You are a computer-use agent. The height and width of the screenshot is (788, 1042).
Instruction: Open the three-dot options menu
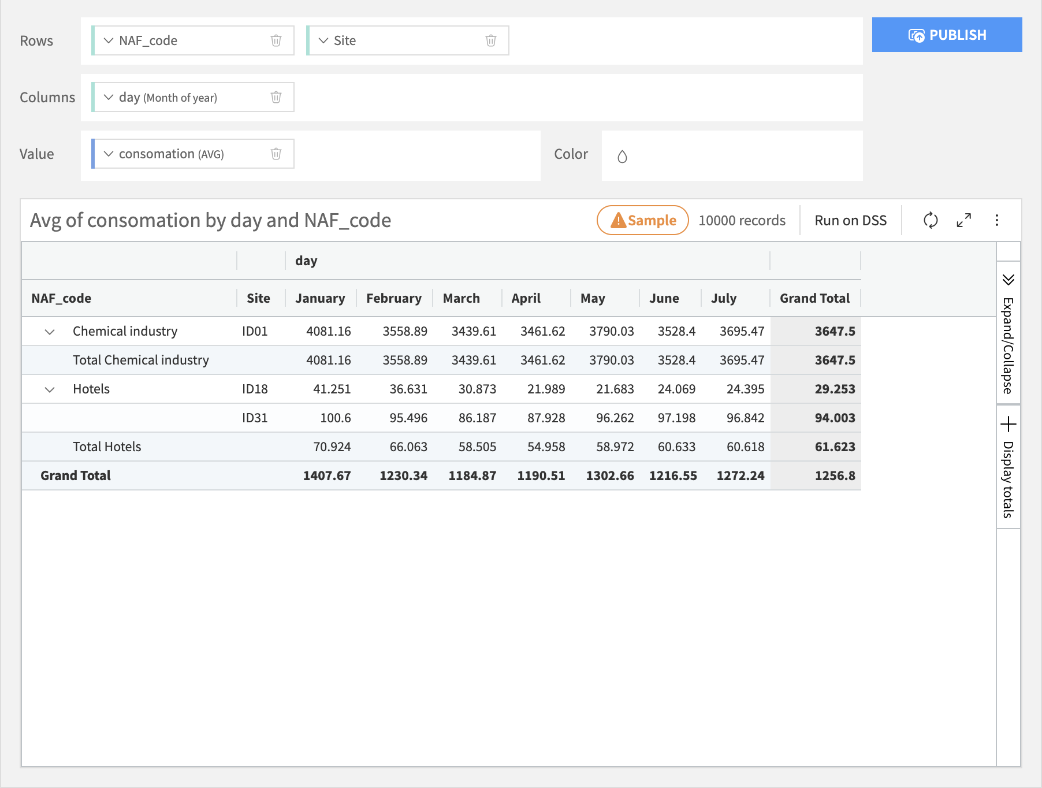point(997,220)
